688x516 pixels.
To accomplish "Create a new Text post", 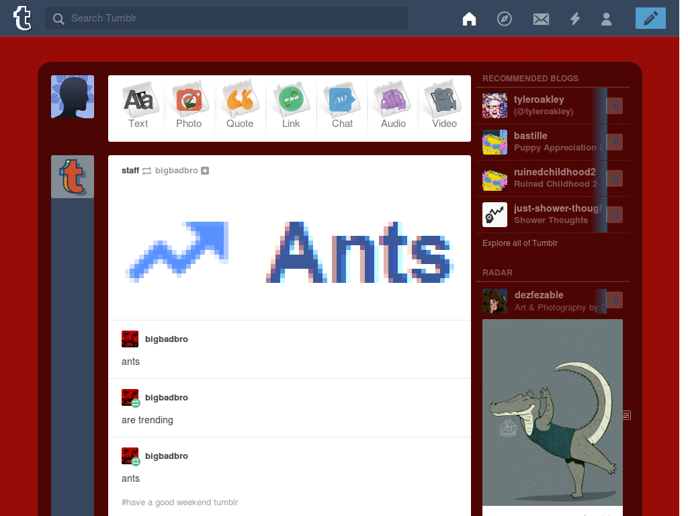I will coord(138,105).
